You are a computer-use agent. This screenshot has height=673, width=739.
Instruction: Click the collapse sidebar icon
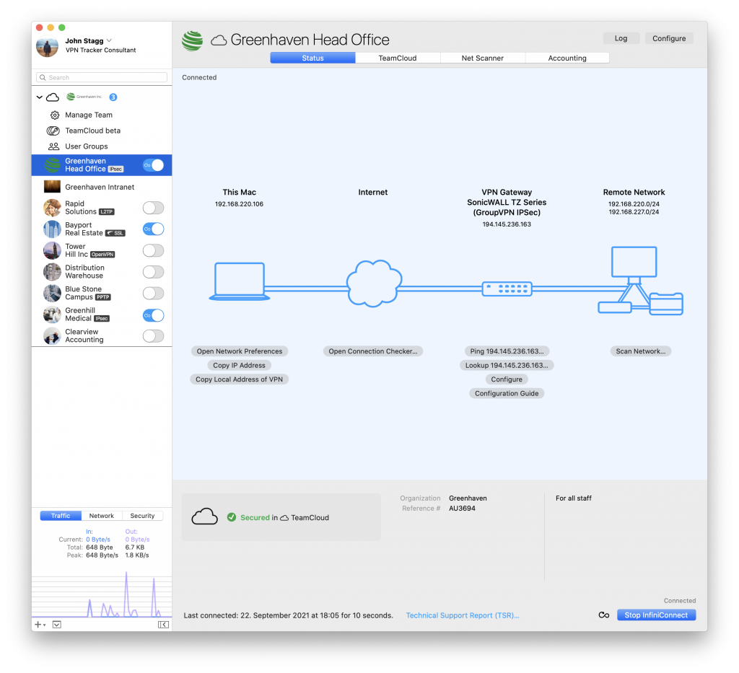coord(163,625)
